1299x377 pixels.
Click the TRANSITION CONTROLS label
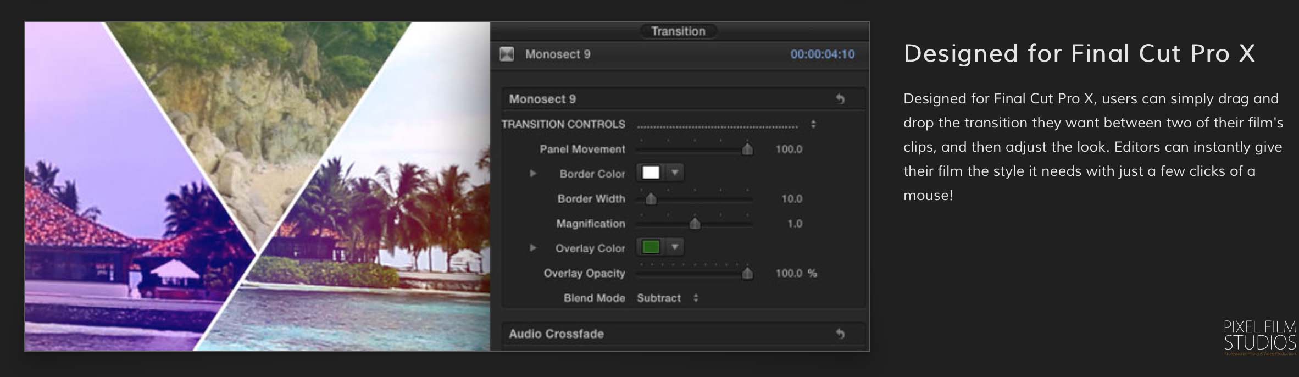(563, 124)
